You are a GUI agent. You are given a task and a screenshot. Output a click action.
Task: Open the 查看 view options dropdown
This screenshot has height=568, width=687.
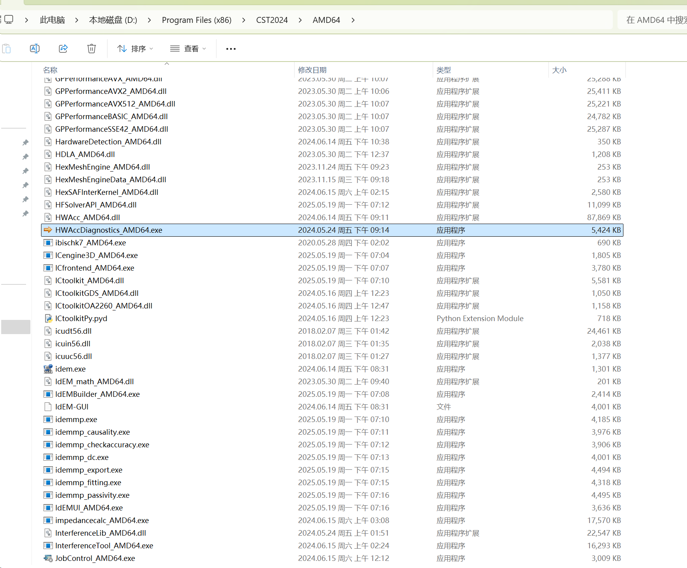[205, 49]
